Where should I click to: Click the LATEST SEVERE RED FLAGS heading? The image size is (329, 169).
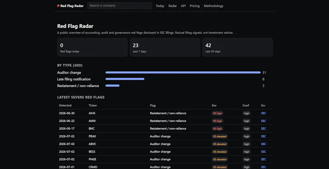(81, 97)
